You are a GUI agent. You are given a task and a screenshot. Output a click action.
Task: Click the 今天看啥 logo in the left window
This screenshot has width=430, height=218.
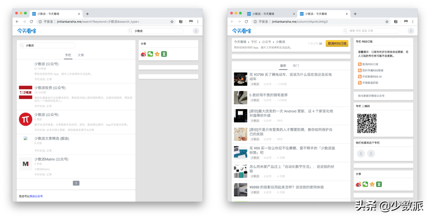point(26,31)
